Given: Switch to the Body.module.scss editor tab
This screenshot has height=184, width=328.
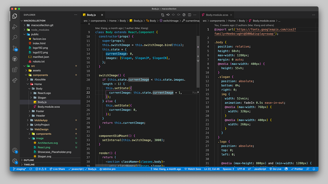Looking at the screenshot, I should tap(217, 15).
